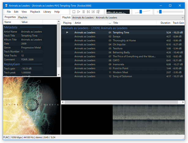Click the random playback icon
The width and height of the screenshot is (188, 143).
point(98,12)
